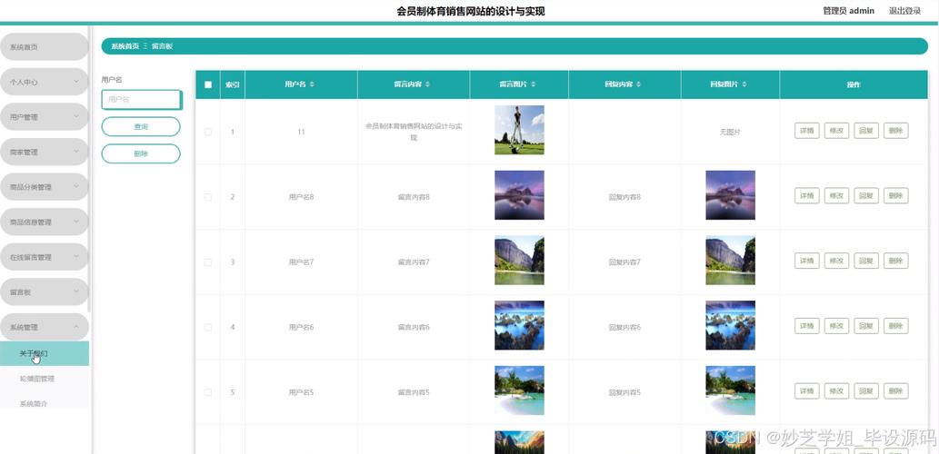Screen dimensions: 939x454
Task: Sort table by 用户名 column arrows
Action: (312, 85)
